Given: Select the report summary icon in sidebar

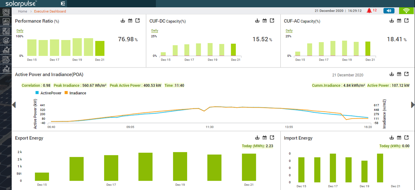Looking at the screenshot, I should click(6, 59).
